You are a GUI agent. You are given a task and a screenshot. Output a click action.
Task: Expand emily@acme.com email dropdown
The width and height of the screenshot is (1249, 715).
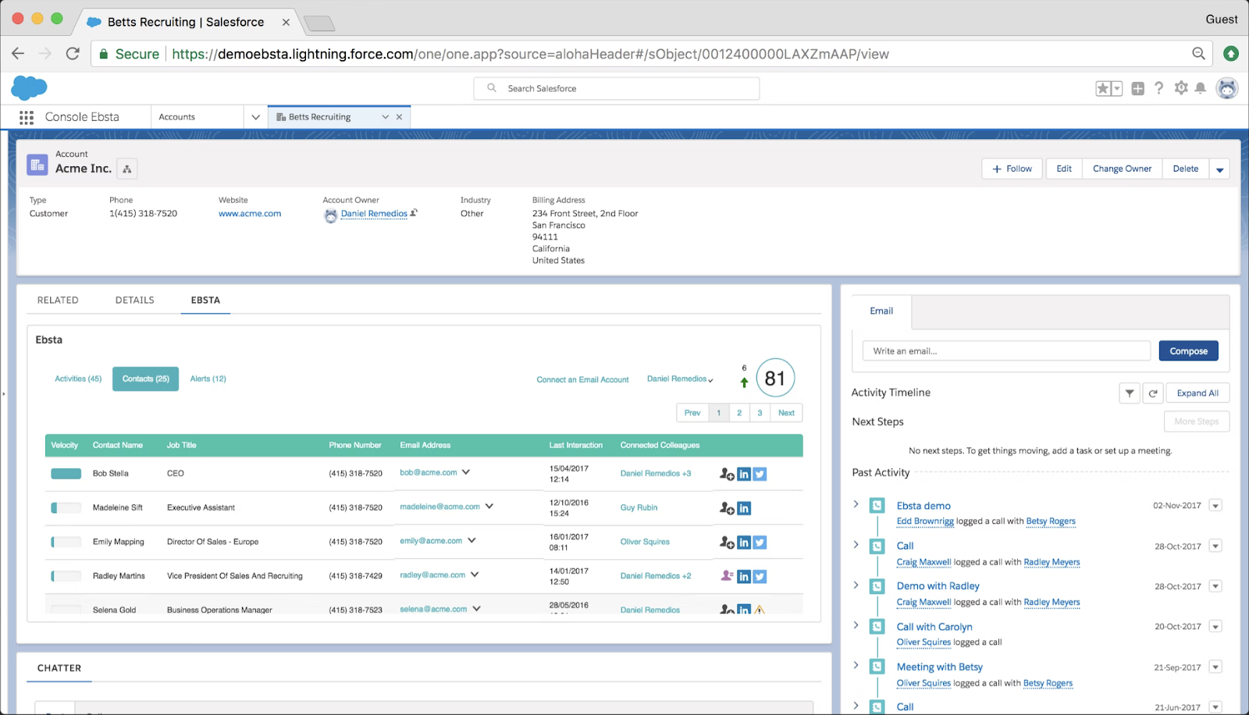point(471,540)
